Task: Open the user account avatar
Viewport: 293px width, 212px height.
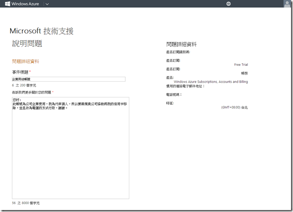Action: [287, 4]
